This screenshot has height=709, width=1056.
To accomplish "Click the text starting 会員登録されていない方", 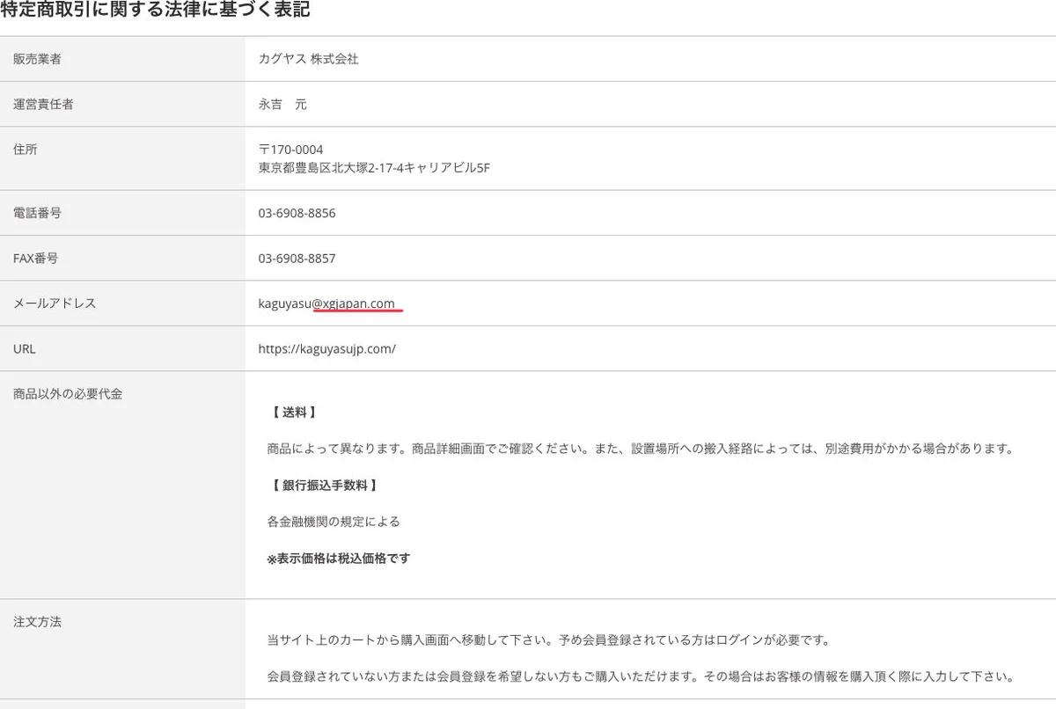I will (x=642, y=677).
